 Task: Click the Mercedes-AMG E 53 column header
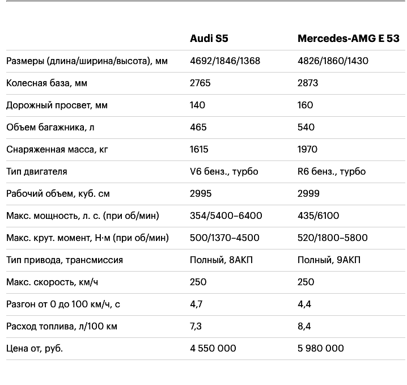coord(349,39)
